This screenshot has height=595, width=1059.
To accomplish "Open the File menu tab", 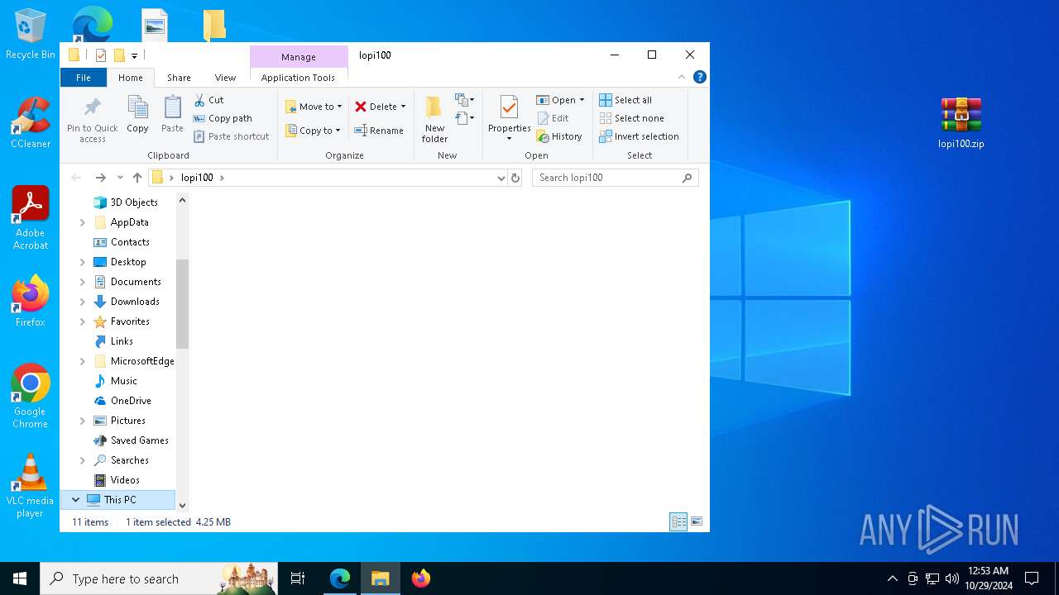I will point(84,78).
